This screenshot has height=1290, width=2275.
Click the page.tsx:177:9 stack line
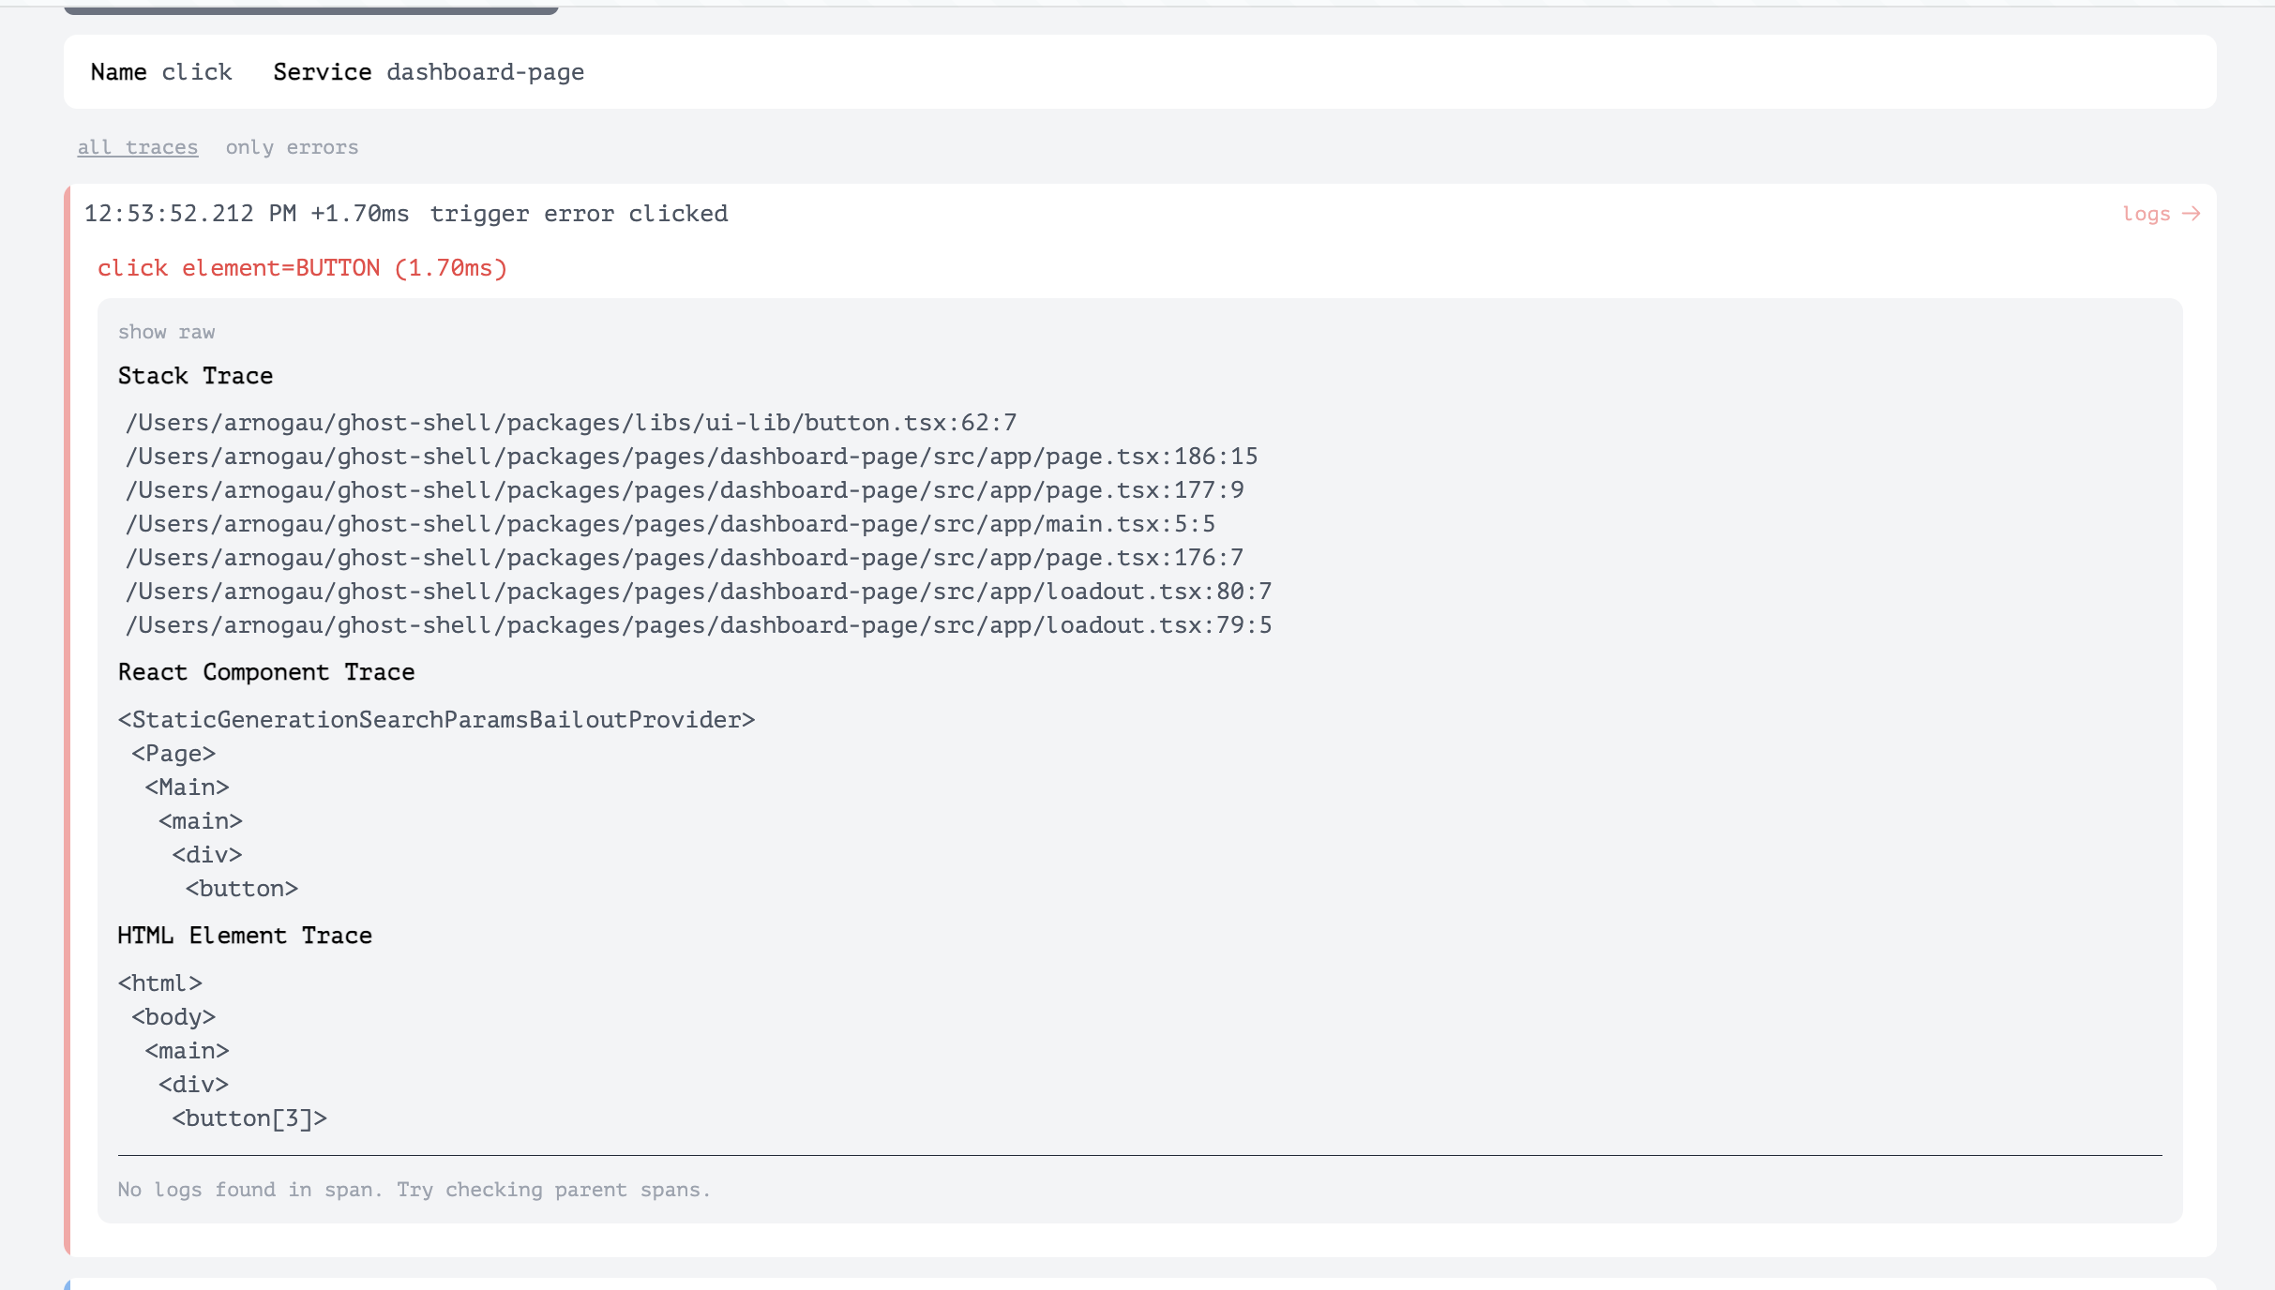[685, 490]
